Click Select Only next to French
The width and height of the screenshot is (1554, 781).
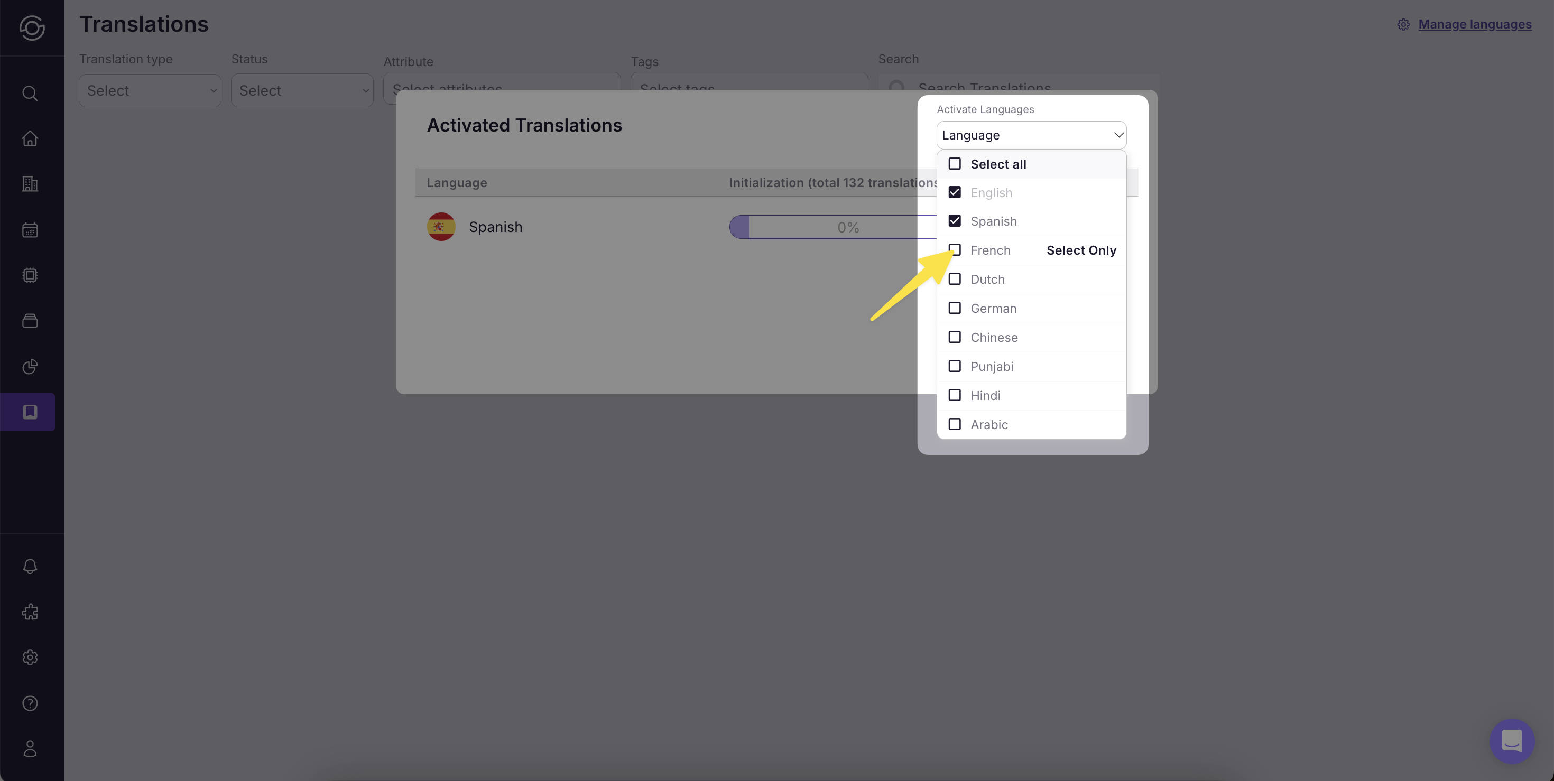click(x=1081, y=250)
